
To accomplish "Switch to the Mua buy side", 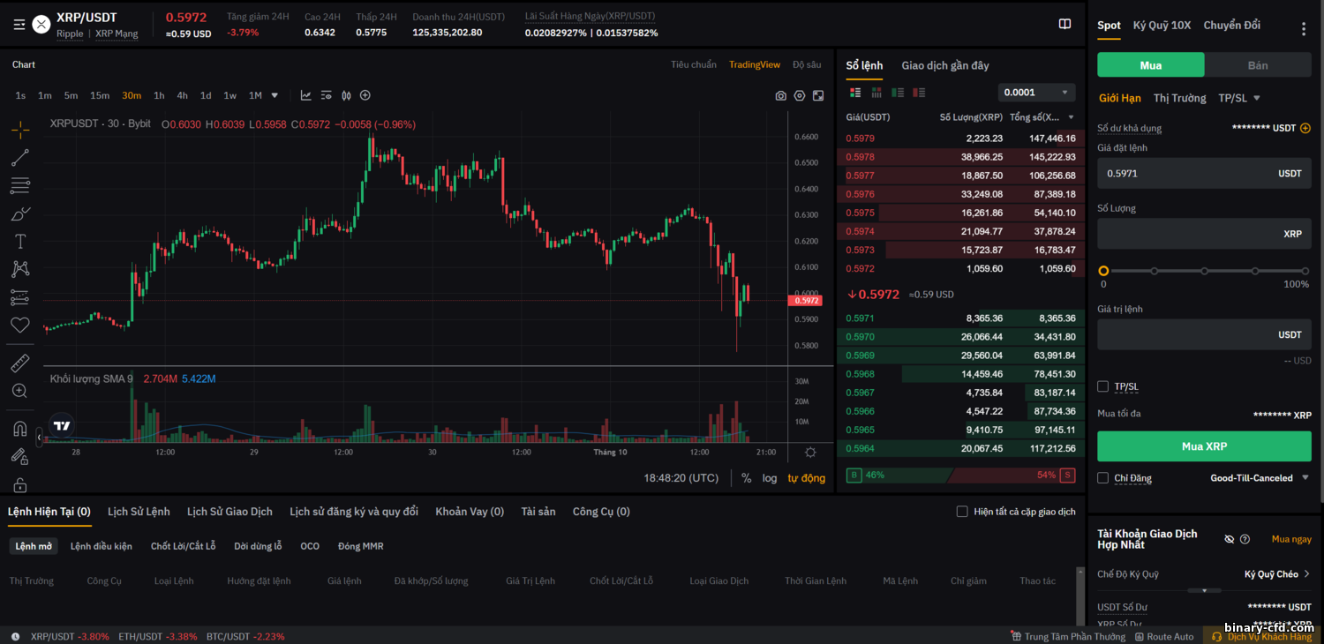I will click(1151, 65).
